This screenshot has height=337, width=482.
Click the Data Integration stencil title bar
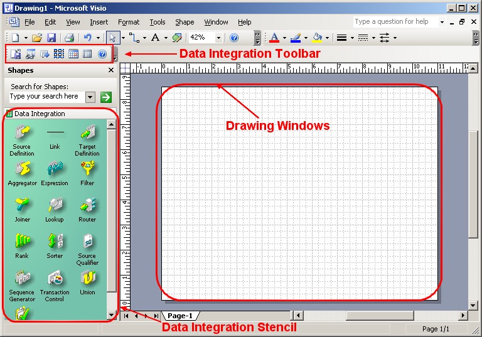[60, 114]
